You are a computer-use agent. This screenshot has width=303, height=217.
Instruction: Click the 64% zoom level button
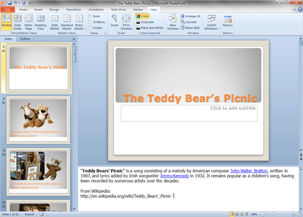254,214
